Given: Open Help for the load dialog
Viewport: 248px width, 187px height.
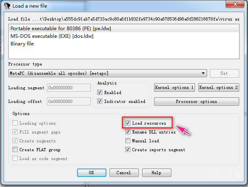Looking at the screenshot, I should 156,173.
